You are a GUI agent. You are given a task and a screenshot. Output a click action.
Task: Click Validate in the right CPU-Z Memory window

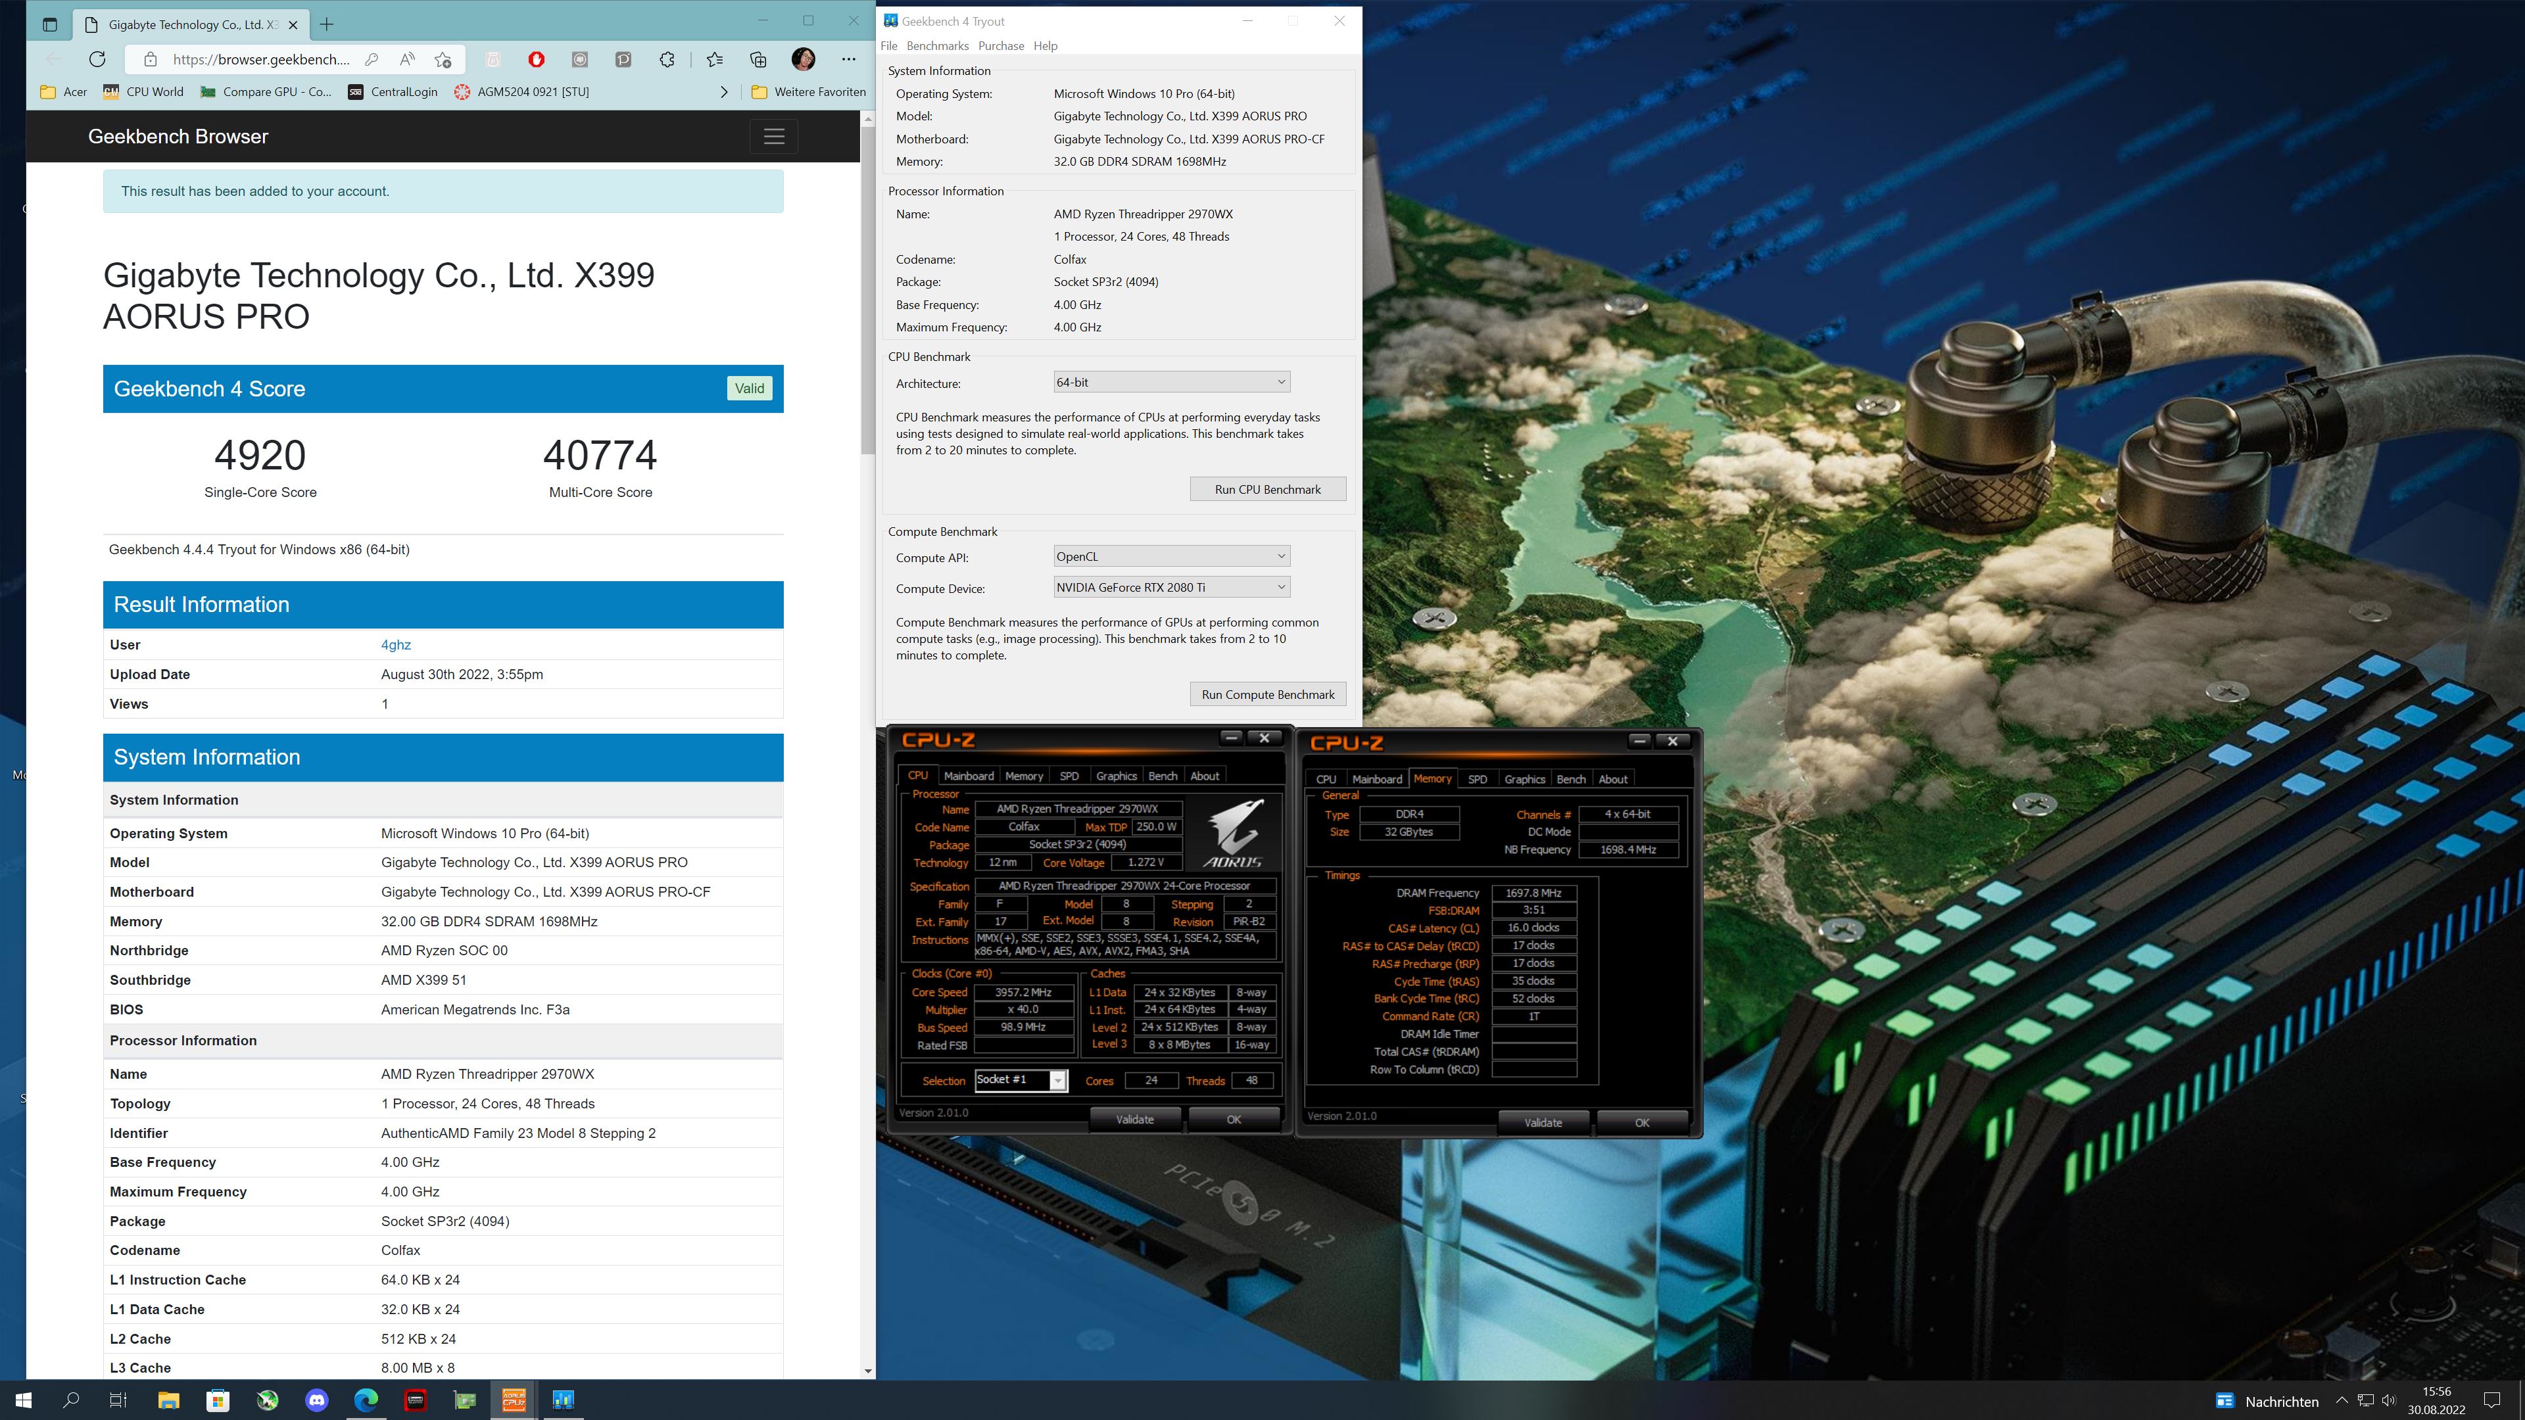1543,1123
